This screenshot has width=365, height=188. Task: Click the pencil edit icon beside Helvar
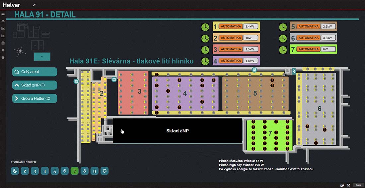click(x=34, y=5)
